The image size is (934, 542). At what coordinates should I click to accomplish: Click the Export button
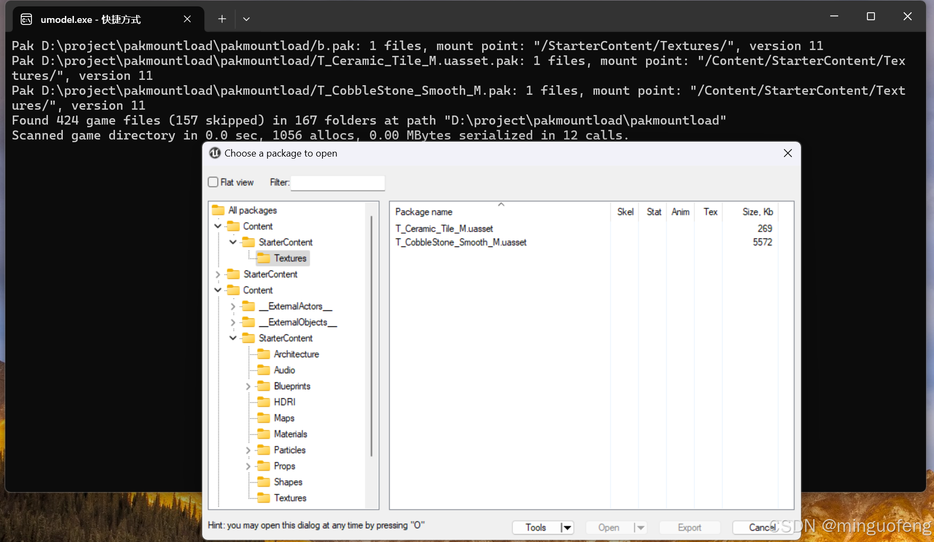click(x=690, y=528)
